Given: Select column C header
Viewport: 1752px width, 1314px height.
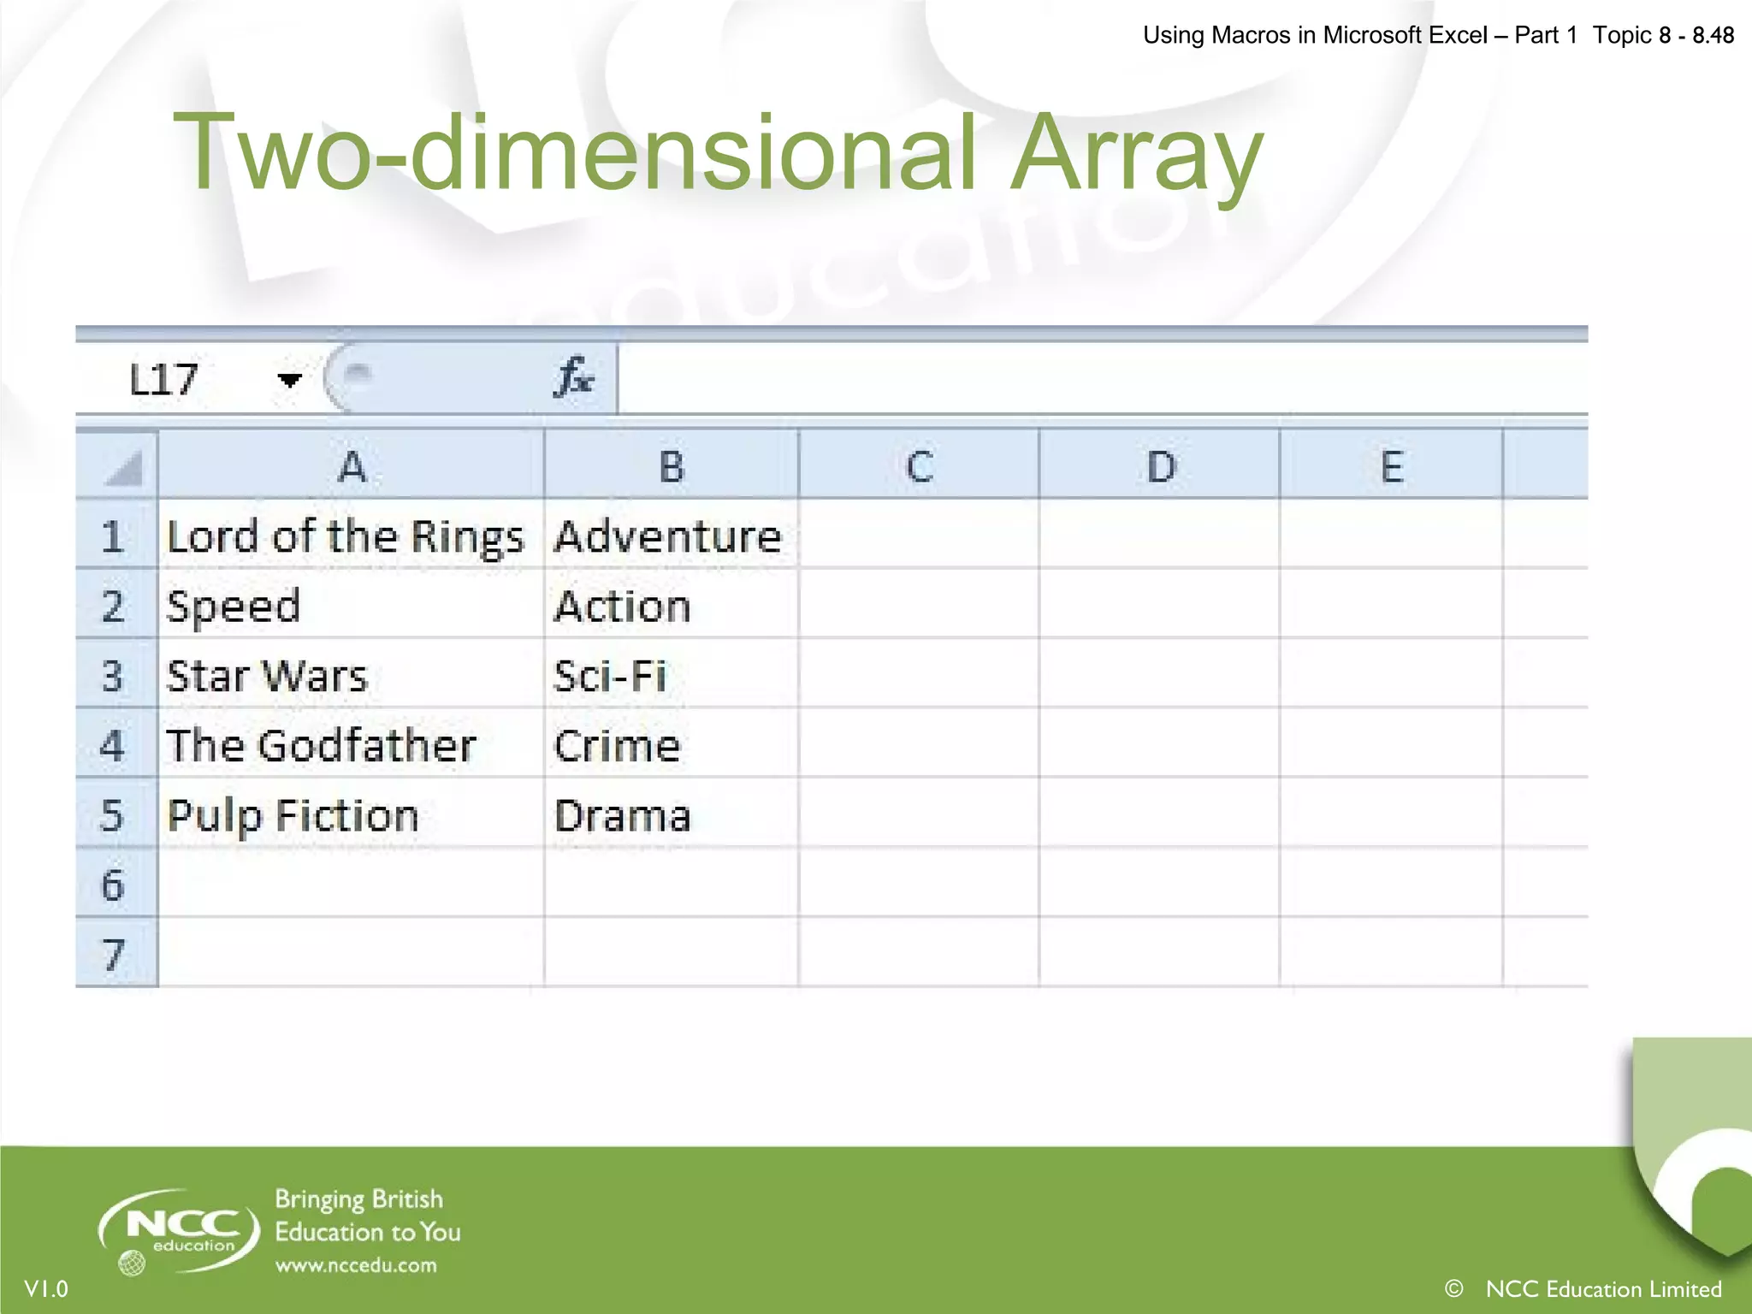Looking at the screenshot, I should [919, 465].
